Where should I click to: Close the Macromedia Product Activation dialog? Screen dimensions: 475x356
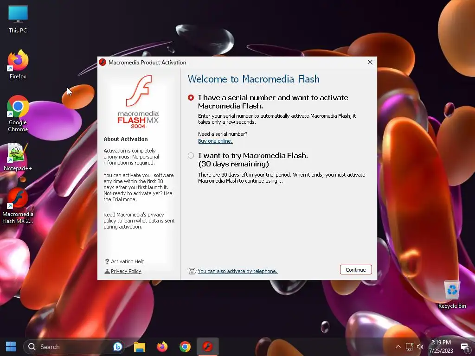[370, 63]
